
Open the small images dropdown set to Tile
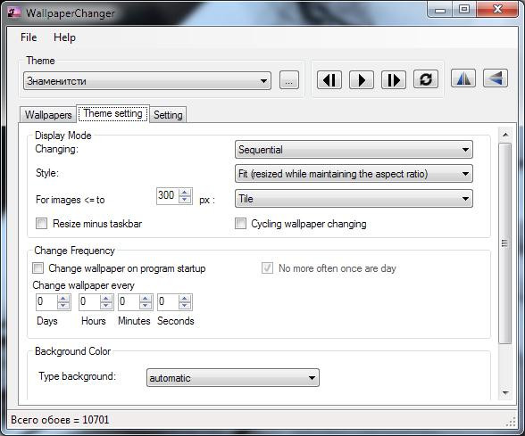[x=354, y=199]
